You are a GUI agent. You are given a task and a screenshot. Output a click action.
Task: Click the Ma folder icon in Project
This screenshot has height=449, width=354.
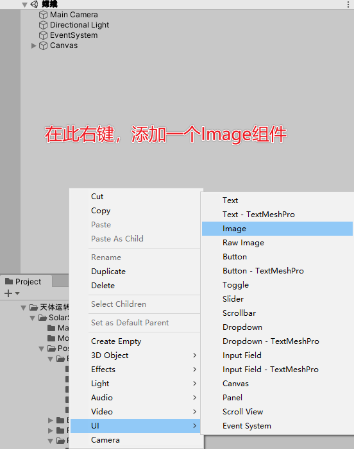click(51, 328)
